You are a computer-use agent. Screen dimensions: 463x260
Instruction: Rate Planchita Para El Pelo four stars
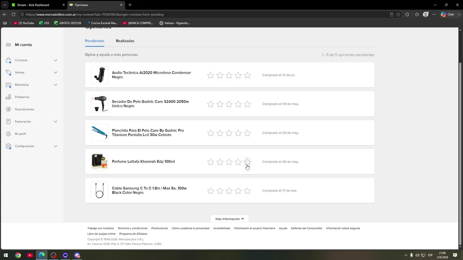tap(238, 133)
